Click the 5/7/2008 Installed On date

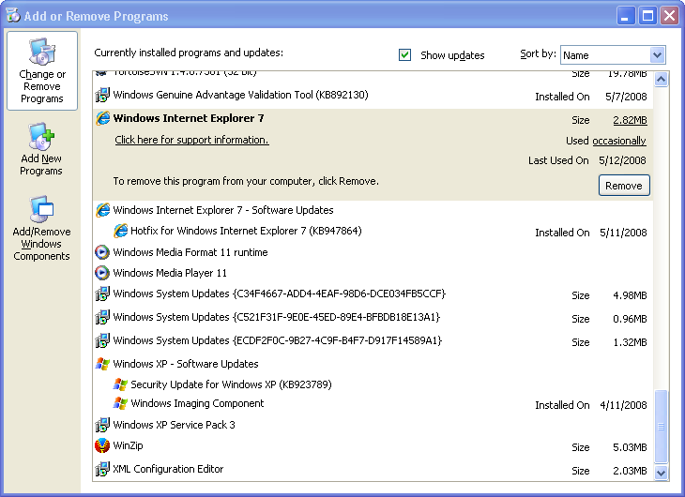(626, 97)
